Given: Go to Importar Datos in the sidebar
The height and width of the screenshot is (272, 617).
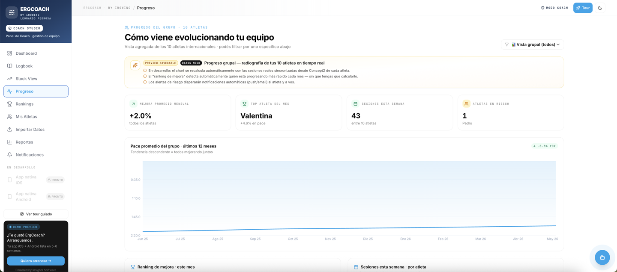Looking at the screenshot, I should [36, 129].
